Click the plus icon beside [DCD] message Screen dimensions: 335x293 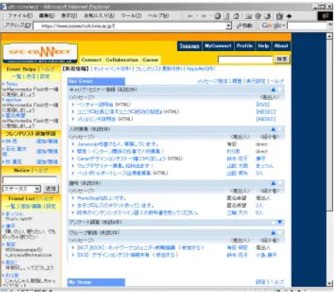pyautogui.click(x=73, y=255)
